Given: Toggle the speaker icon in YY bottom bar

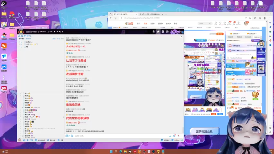Looking at the screenshot, I should [x=24, y=140].
